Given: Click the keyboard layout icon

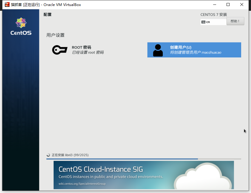Looking at the screenshot, I should (203, 22).
